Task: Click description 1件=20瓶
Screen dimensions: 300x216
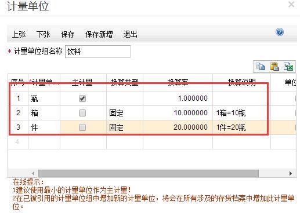Action: tap(241, 127)
